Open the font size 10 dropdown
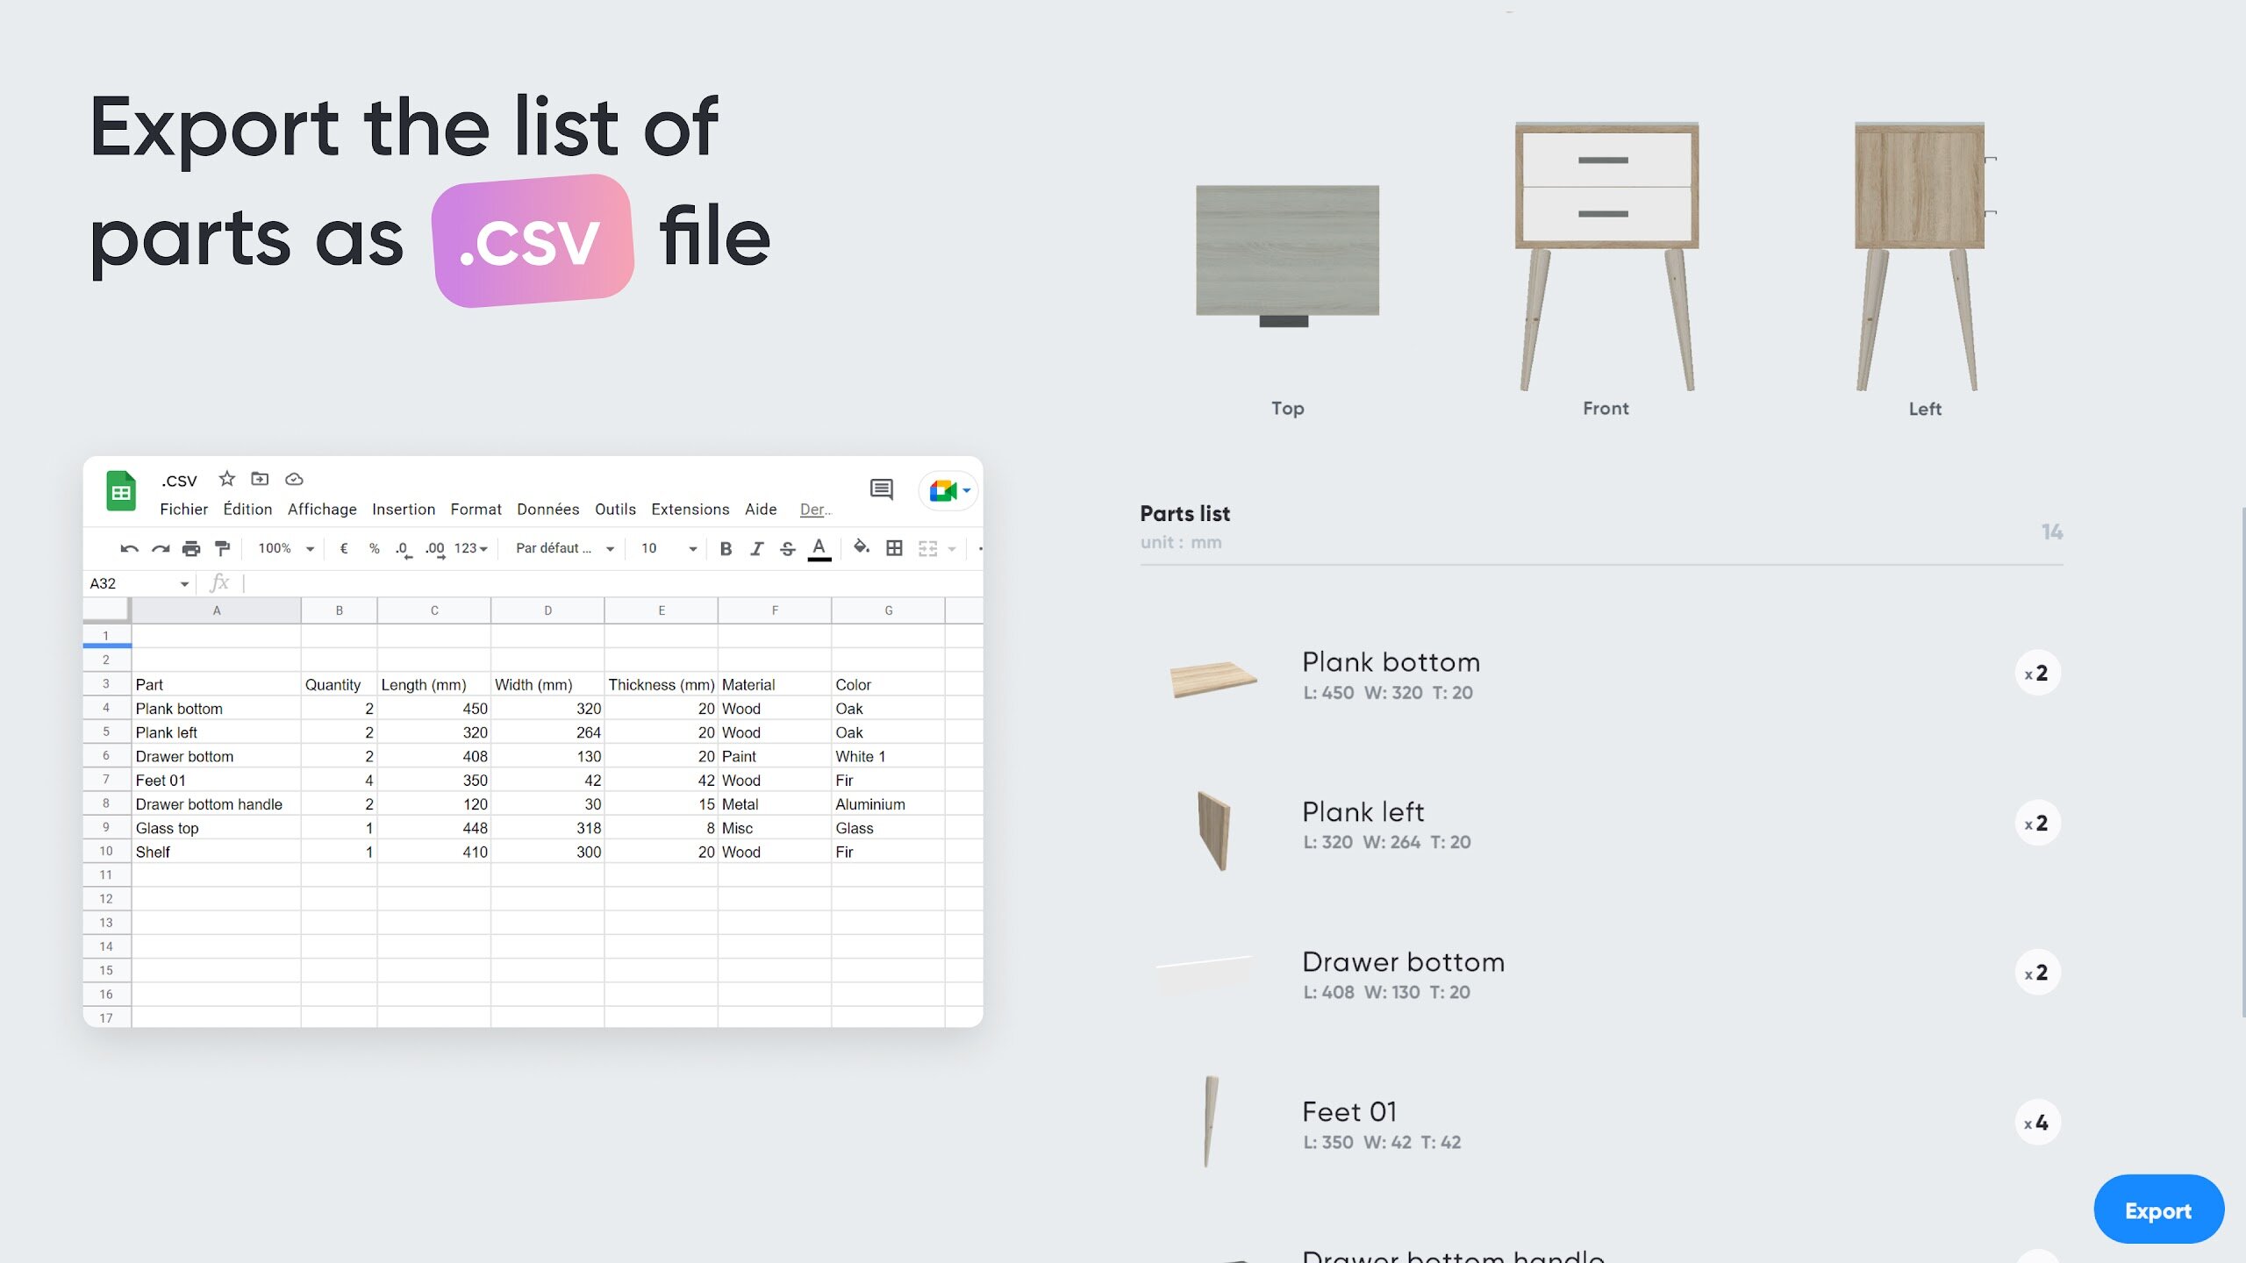 coord(669,548)
